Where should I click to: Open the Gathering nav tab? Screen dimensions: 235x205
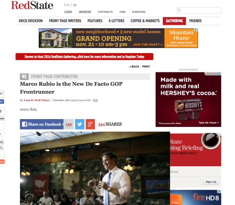[x=175, y=21]
